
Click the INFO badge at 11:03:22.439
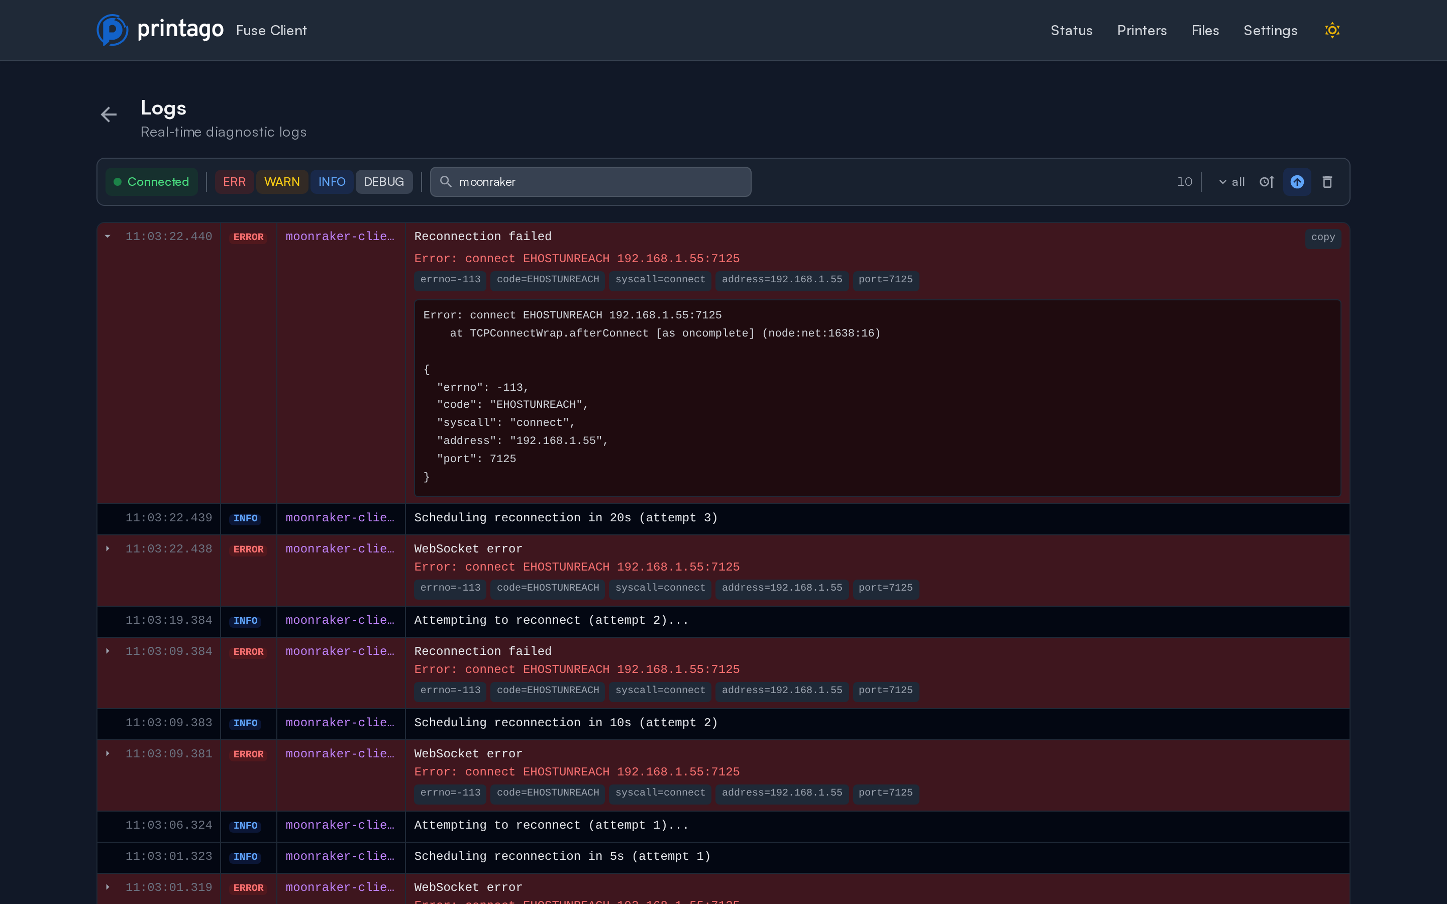point(245,518)
